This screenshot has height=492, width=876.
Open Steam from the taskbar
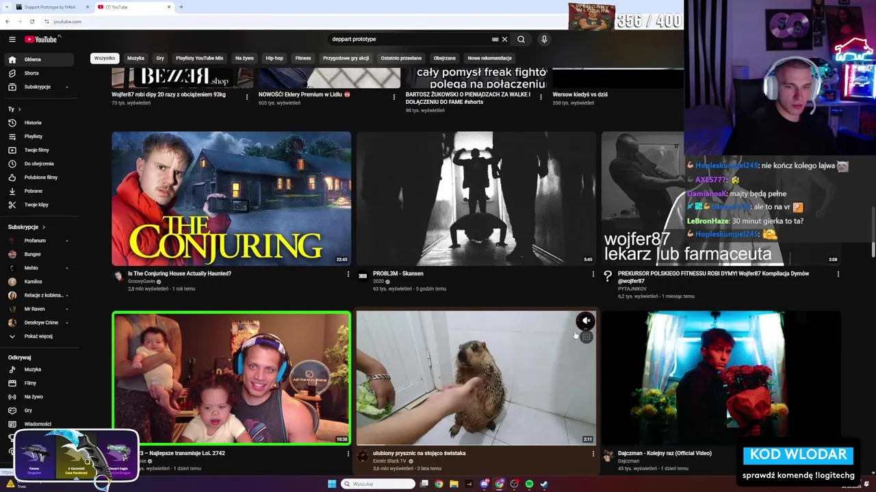point(544,484)
